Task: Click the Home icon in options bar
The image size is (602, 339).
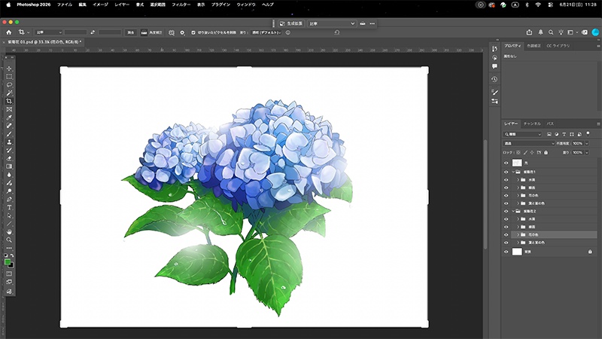Action: point(9,32)
